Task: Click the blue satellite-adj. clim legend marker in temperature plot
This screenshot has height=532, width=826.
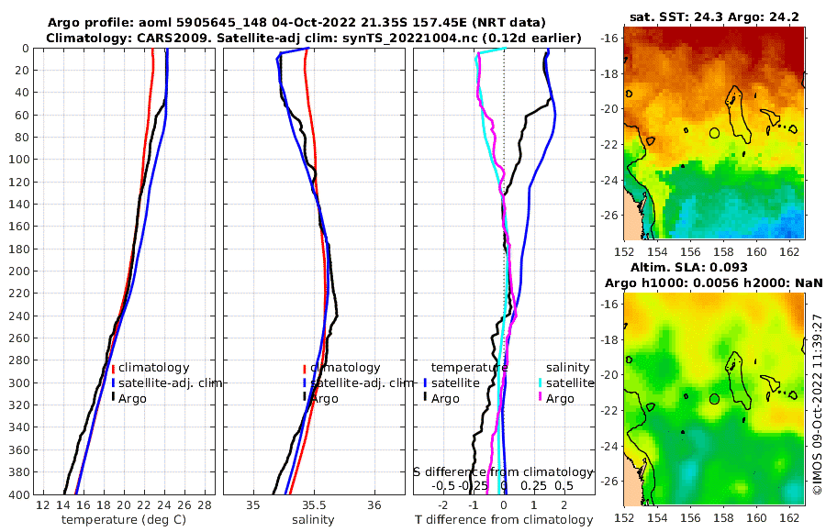Action: (x=113, y=382)
